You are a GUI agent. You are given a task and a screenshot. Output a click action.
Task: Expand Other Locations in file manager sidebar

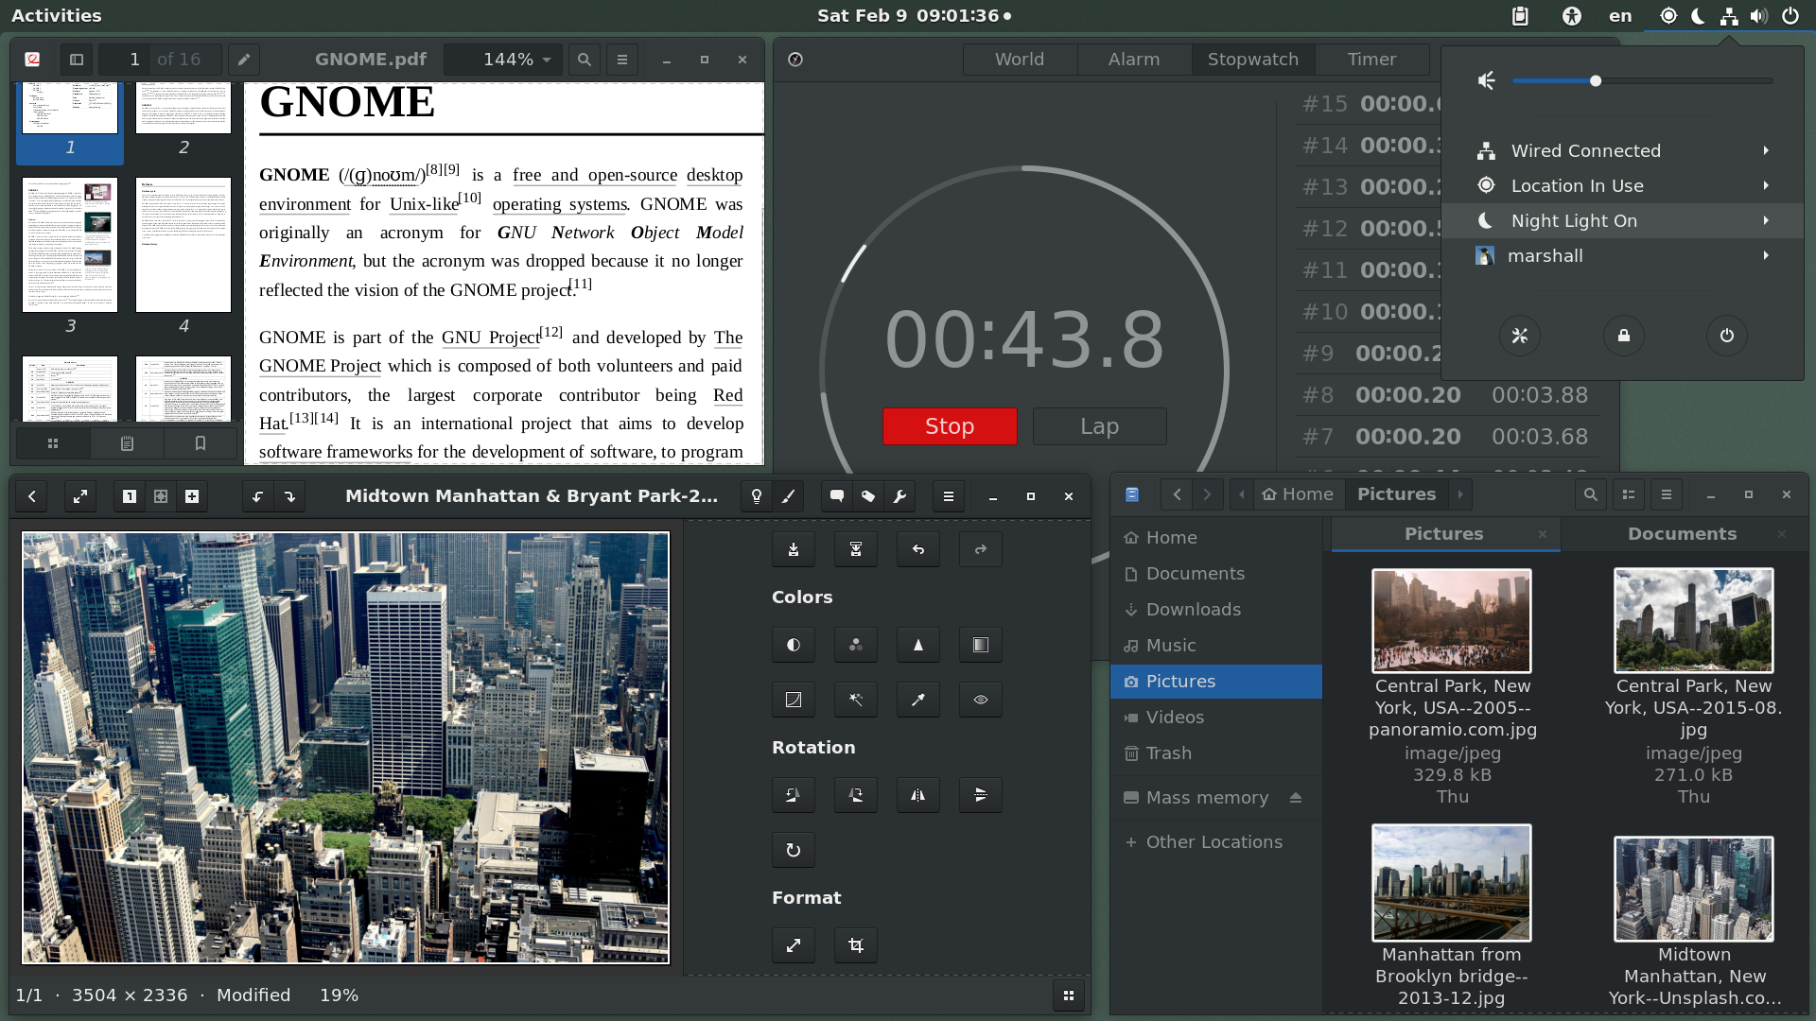(1202, 841)
